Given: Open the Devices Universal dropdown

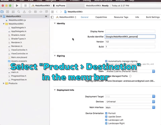Looking at the screenshot, I should [130, 101].
